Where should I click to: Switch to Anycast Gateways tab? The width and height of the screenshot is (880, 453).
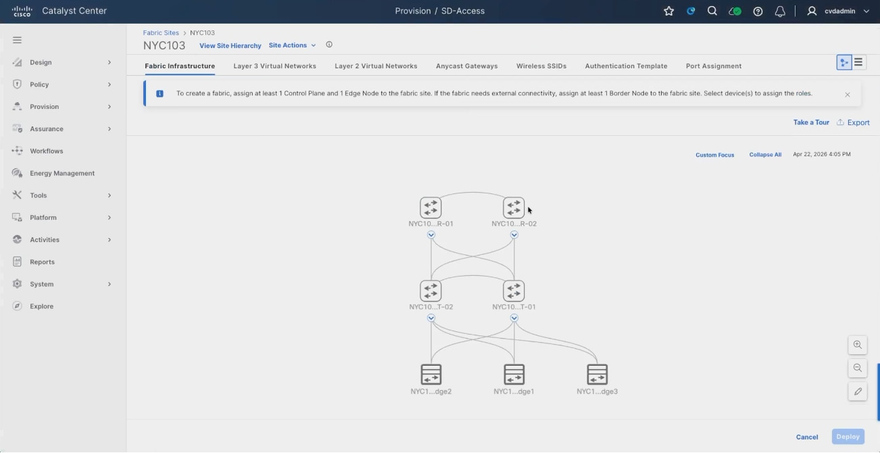coord(466,66)
